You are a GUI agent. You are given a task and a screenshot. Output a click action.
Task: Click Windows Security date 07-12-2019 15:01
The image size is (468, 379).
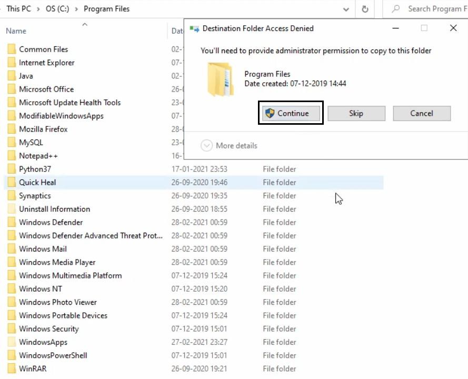point(200,328)
